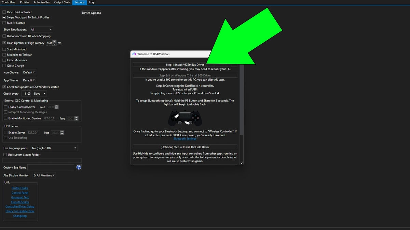Open the Use language pack dropdown
This screenshot has width=410, height=230.
tap(54, 148)
